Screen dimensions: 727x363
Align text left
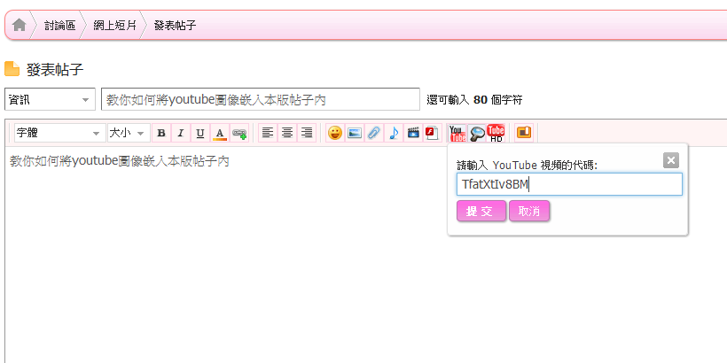(268, 134)
